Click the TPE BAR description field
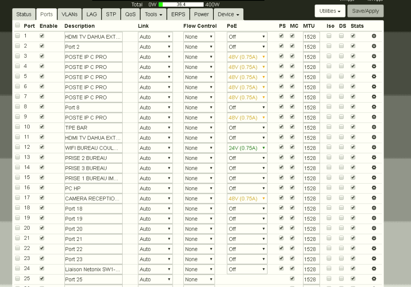 pyautogui.click(x=93, y=128)
